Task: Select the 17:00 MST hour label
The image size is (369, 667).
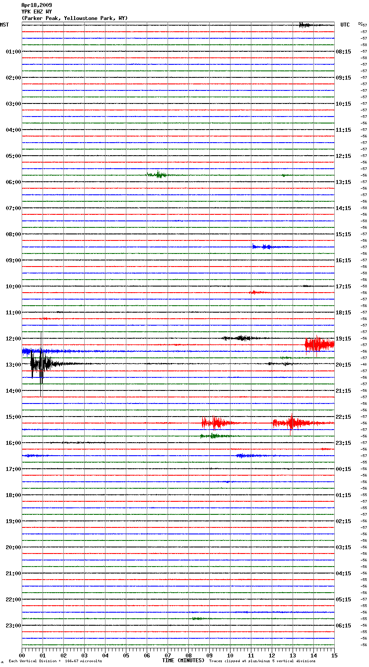Action: click(13, 469)
